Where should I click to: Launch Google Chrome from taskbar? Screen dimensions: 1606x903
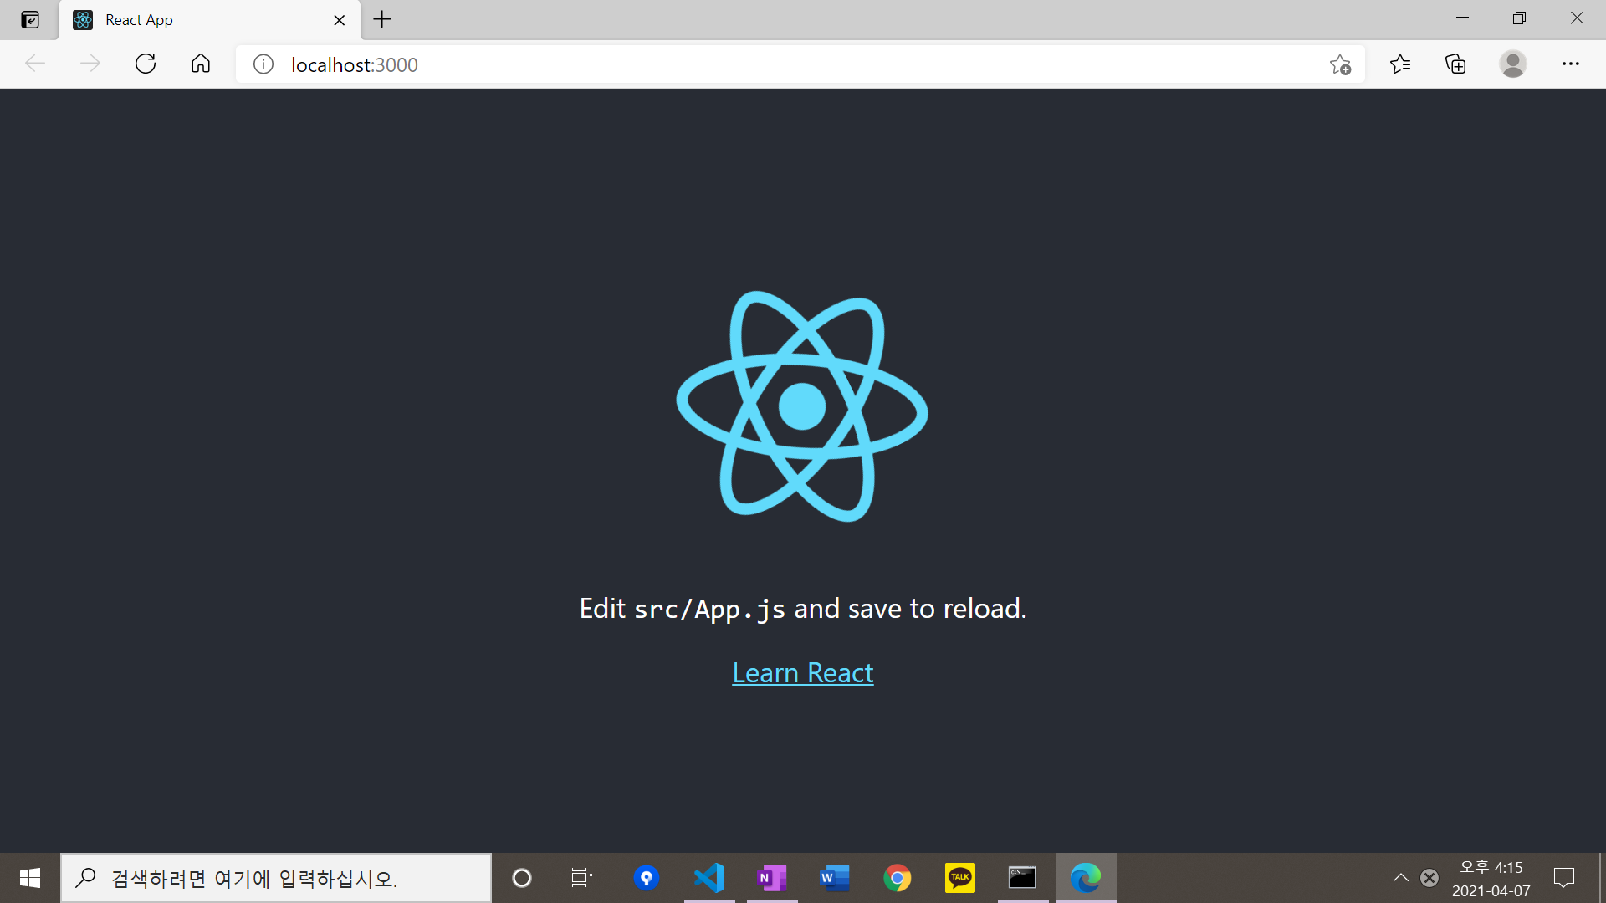(x=897, y=878)
